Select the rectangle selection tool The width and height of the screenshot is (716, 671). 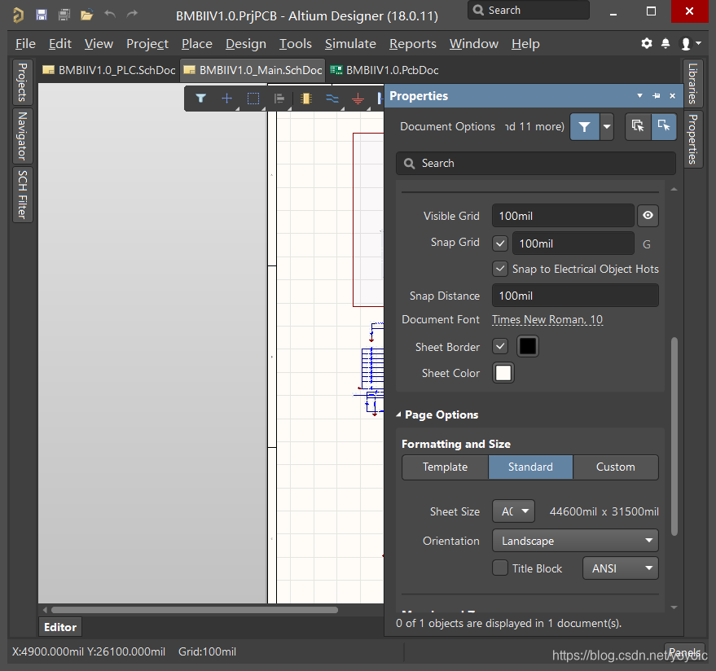click(253, 99)
